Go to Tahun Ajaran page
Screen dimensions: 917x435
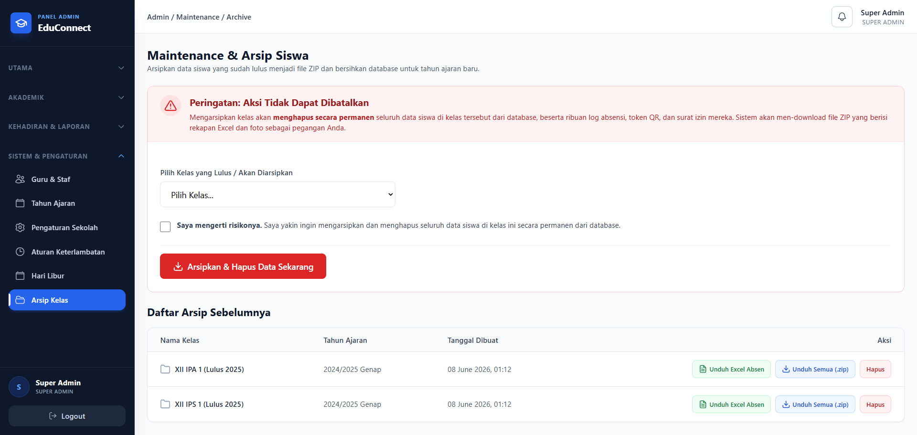point(67,203)
